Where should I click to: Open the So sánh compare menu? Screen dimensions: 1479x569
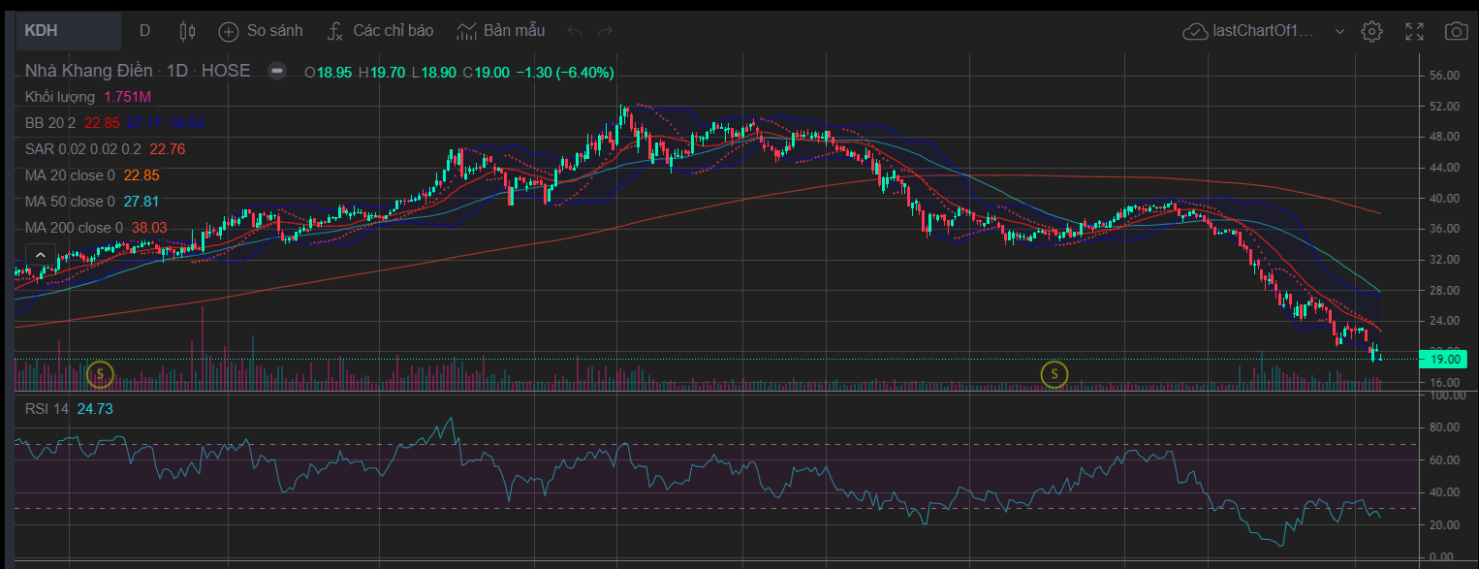(x=261, y=31)
